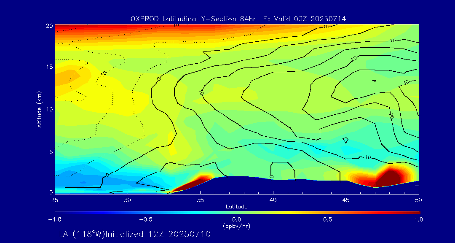
Task: Click latitude tick label 50
Action: tap(418, 200)
